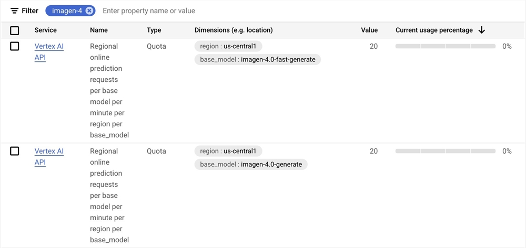Viewport: 526px width, 248px height.
Task: Click usage progress bar for imagen-4.0-generate
Action: (x=446, y=151)
